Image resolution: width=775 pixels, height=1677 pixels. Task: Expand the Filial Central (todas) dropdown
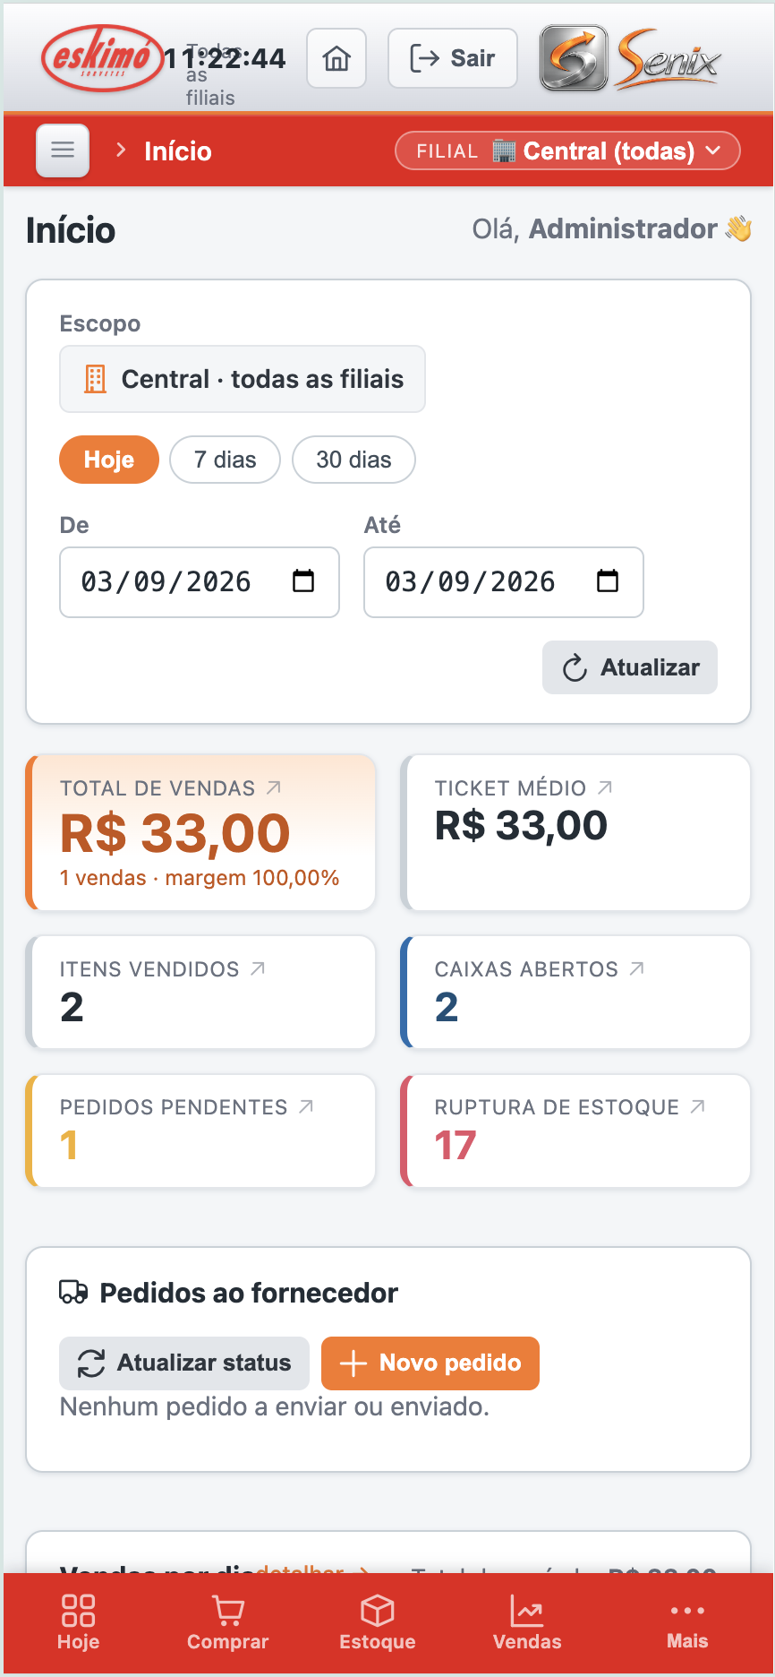coord(567,150)
